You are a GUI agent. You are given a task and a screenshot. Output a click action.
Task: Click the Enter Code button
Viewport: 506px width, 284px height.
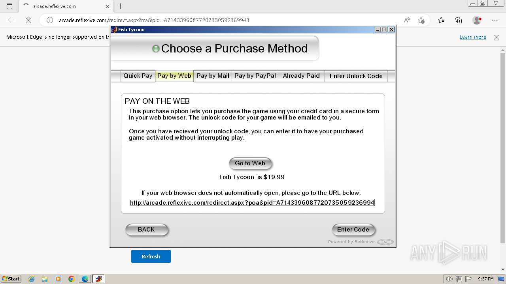tap(353, 230)
